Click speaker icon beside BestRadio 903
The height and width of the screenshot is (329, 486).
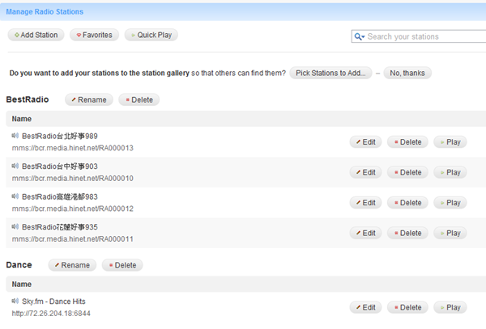[x=15, y=166]
